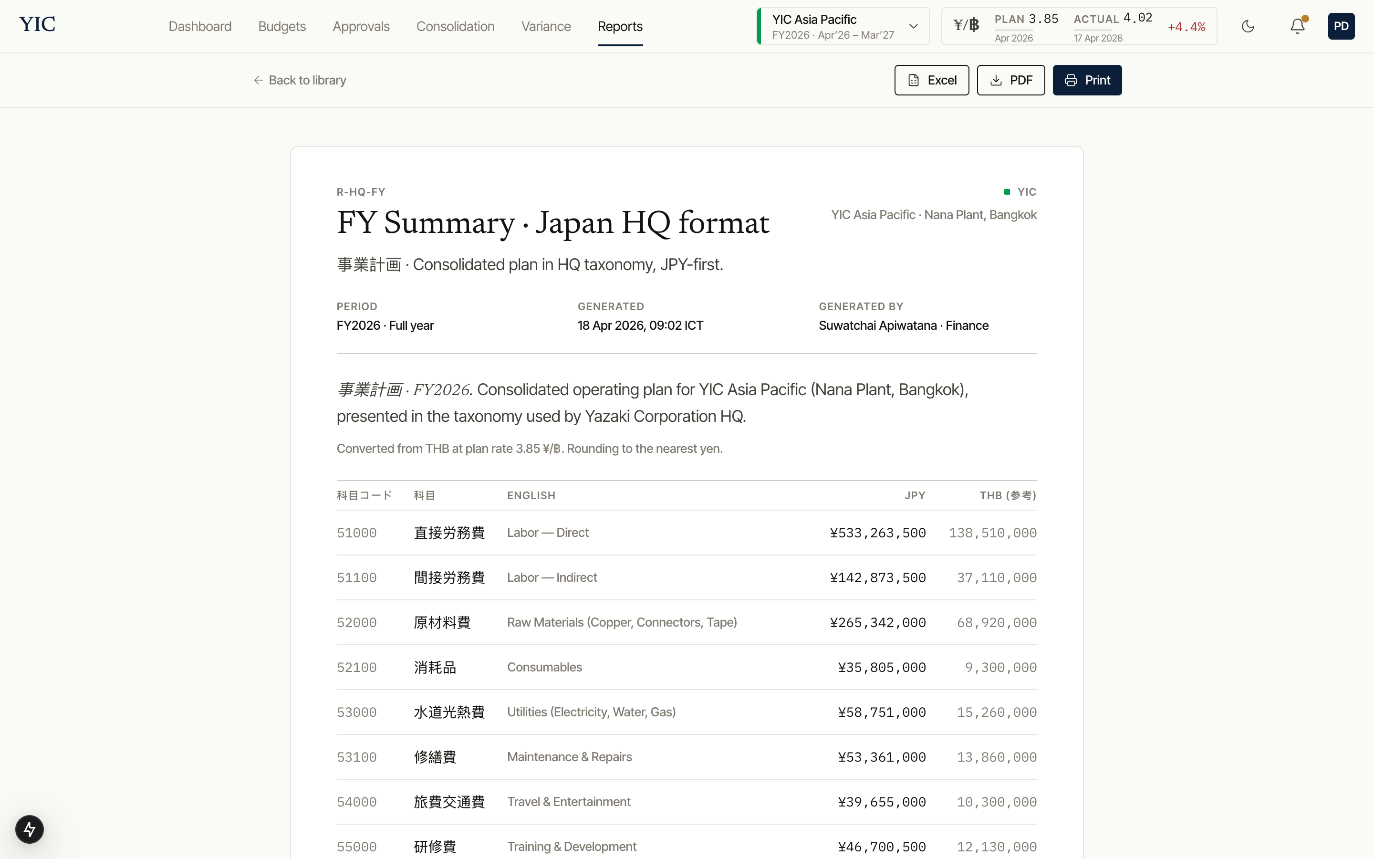This screenshot has width=1374, height=859.
Task: Click Back to library
Action: [x=307, y=80]
